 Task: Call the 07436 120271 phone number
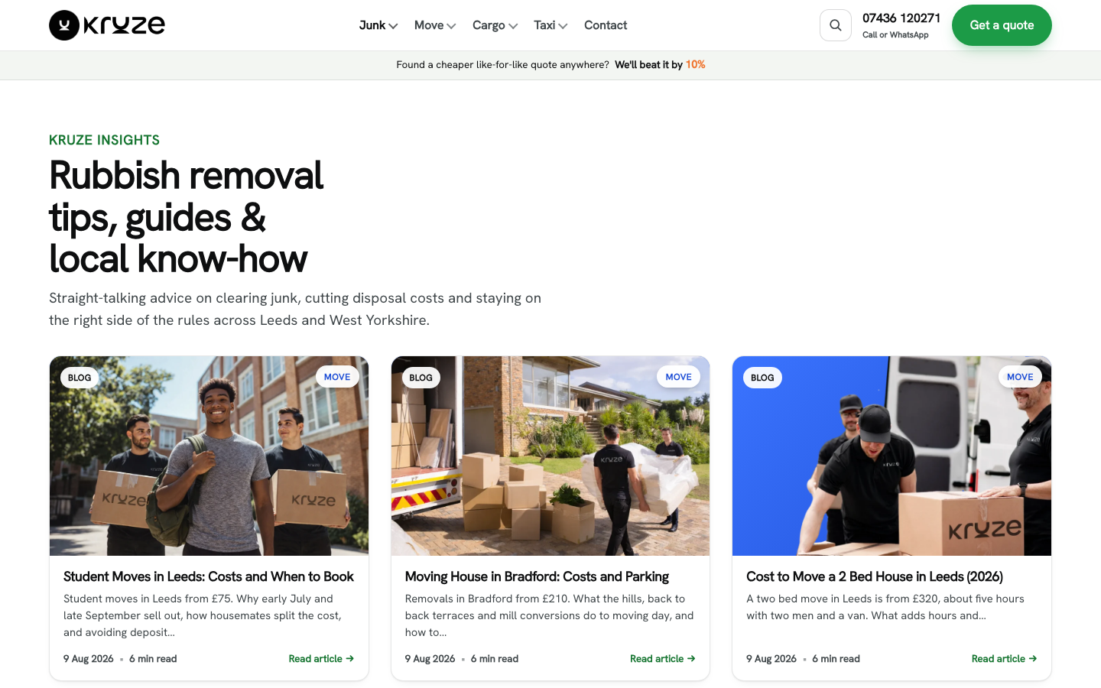pos(901,18)
